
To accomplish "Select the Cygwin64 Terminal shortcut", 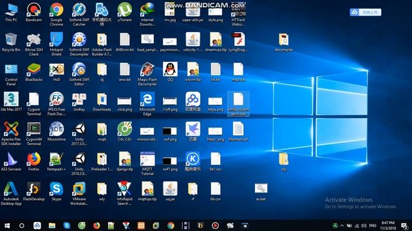I will tap(33, 134).
